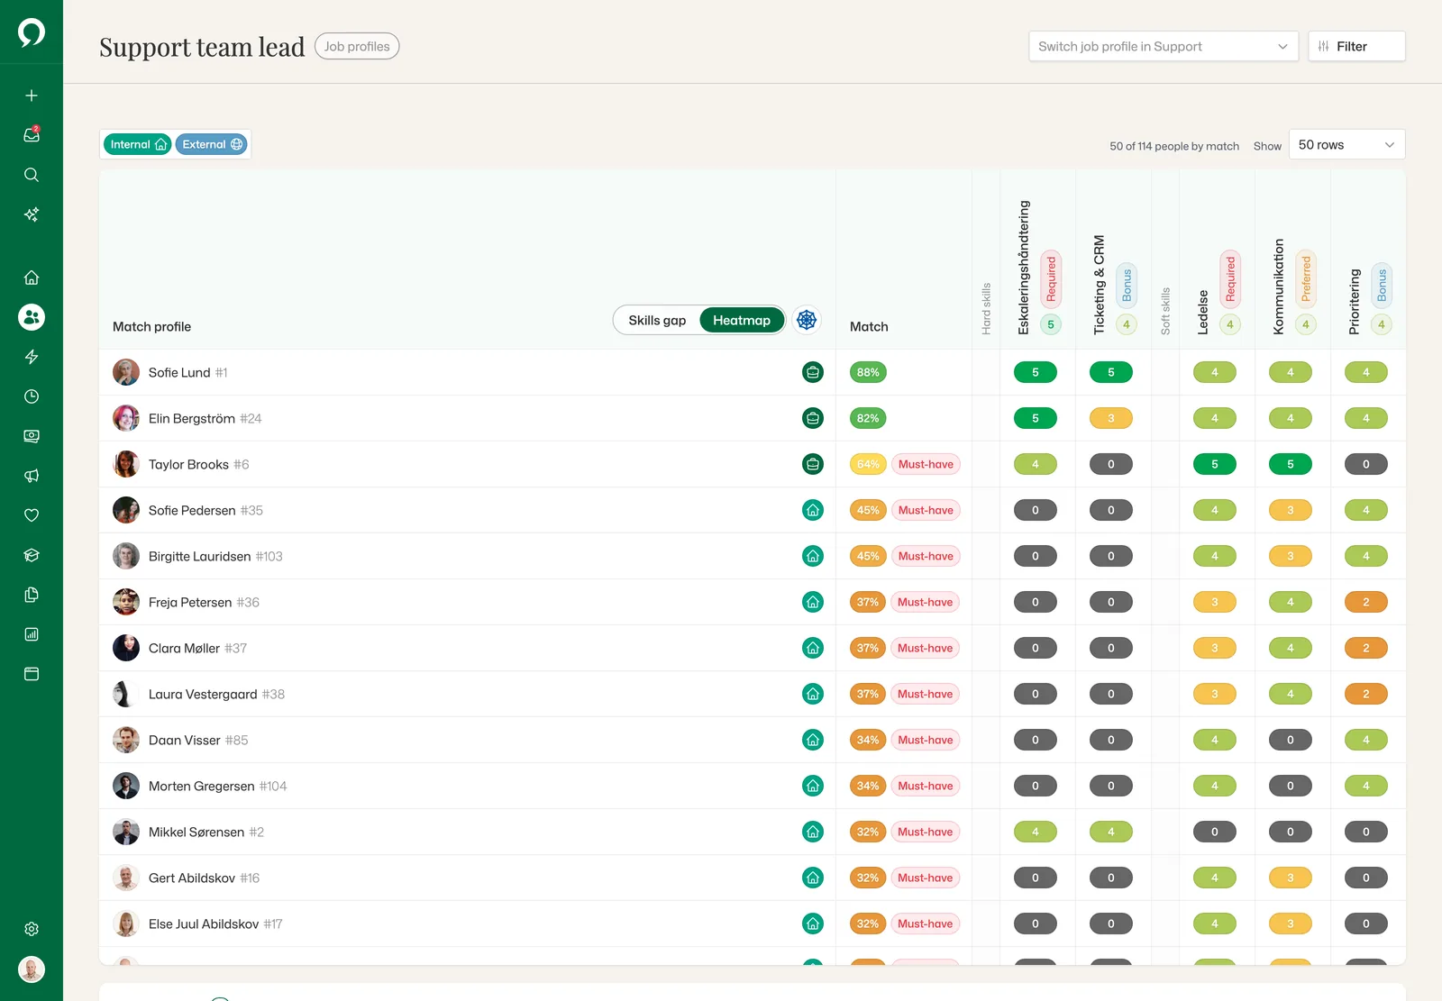Open Mikkel Sørensen's profile
This screenshot has height=1001, width=1442.
pyautogui.click(x=196, y=832)
